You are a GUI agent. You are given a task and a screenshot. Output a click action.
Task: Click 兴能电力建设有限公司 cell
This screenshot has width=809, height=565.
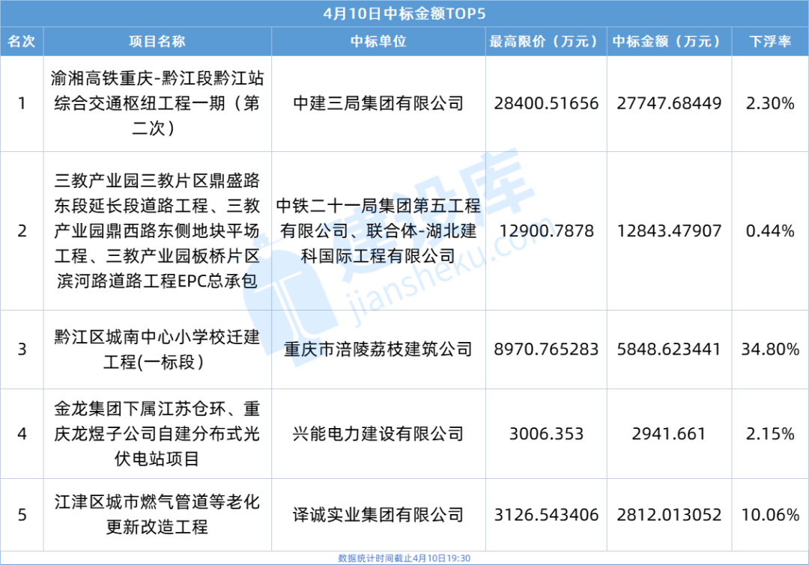(x=378, y=433)
